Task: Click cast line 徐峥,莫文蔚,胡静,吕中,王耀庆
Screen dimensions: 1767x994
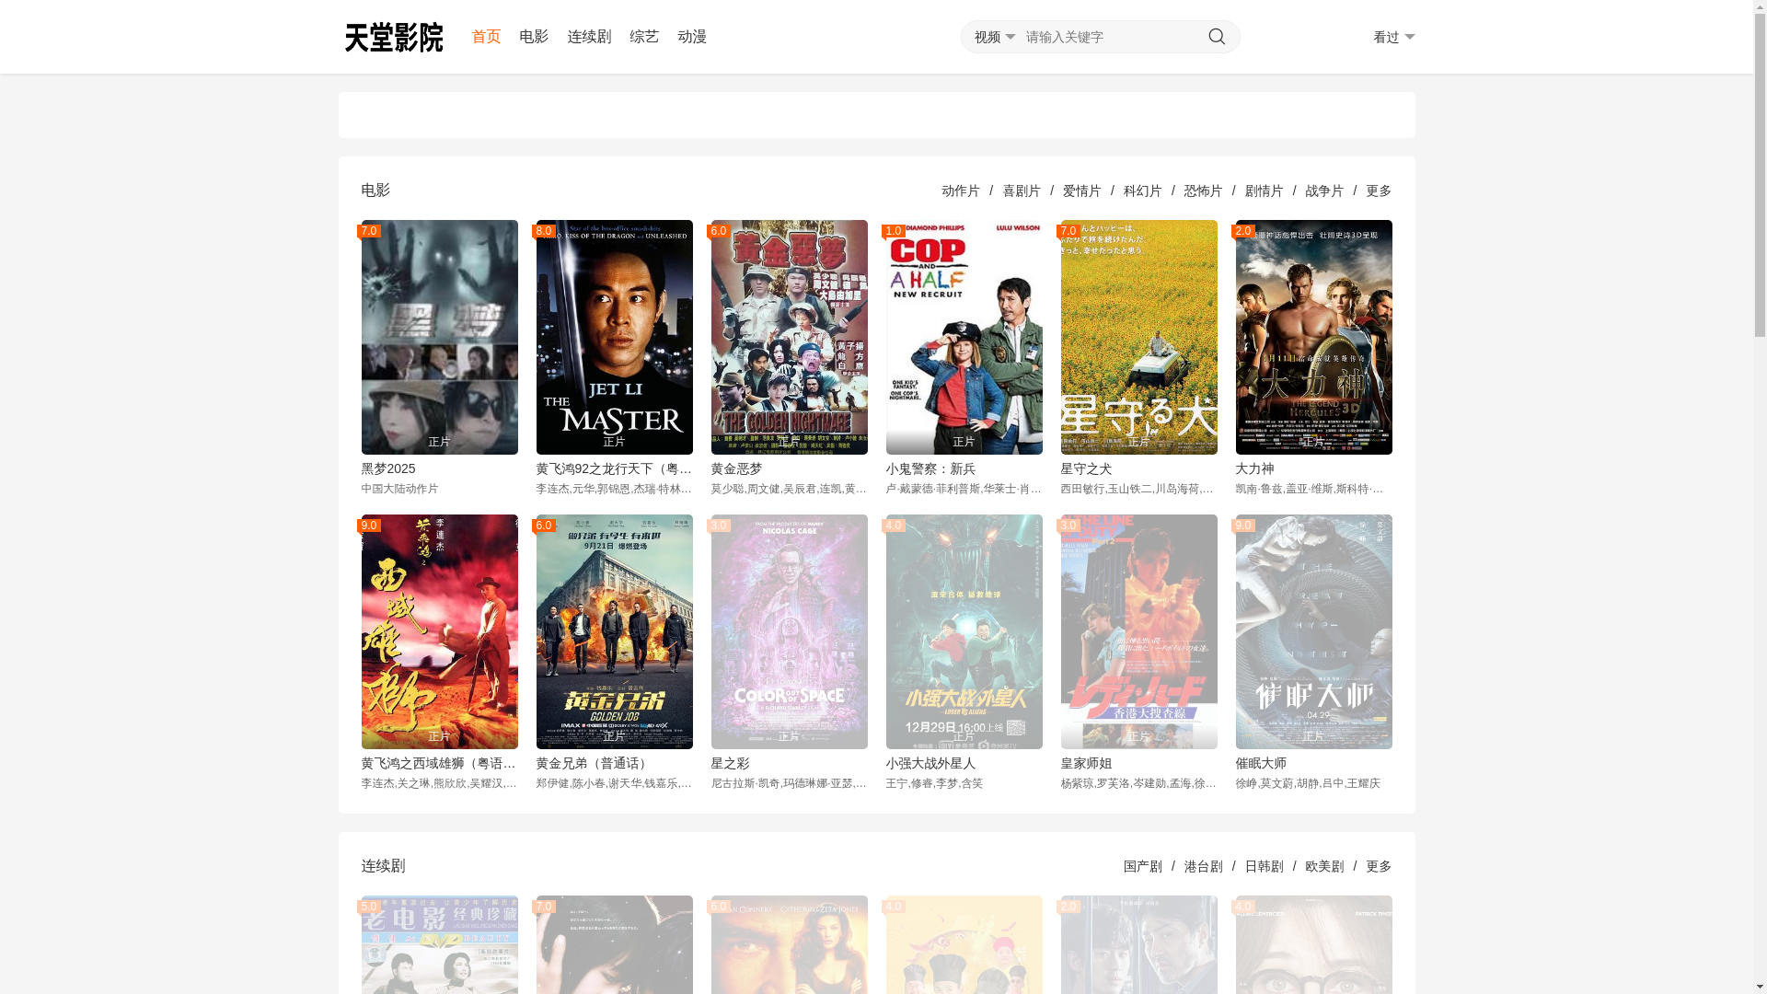Action: pyautogui.click(x=1308, y=783)
